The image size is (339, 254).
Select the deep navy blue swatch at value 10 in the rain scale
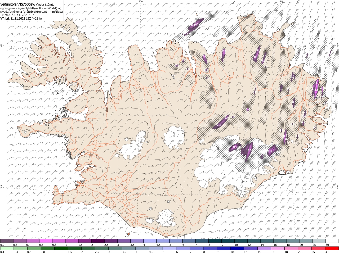237,248
